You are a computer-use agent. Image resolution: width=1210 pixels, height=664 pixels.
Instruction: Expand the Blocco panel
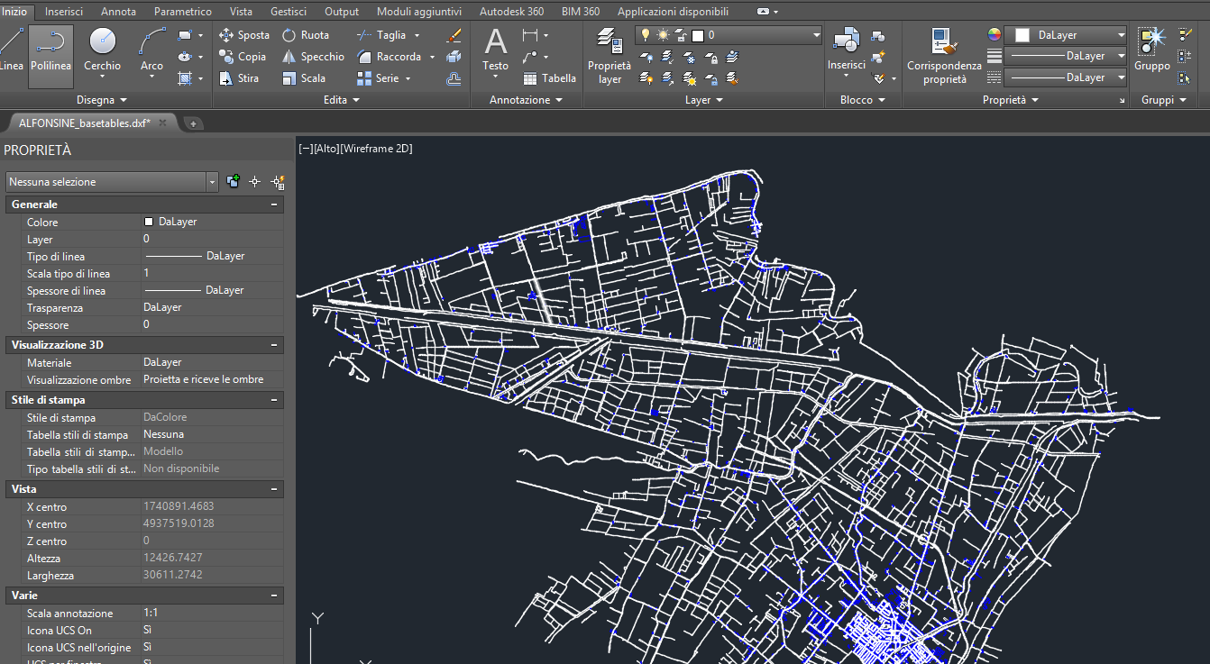coord(863,100)
